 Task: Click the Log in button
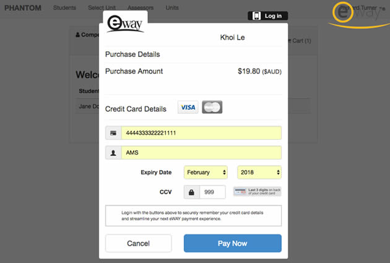click(267, 15)
